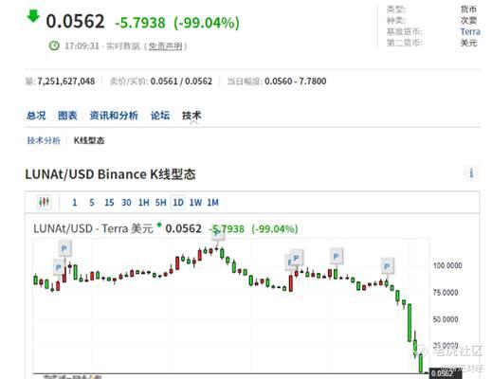Open the P marker before the final price drop
The image size is (492, 379).
click(387, 267)
